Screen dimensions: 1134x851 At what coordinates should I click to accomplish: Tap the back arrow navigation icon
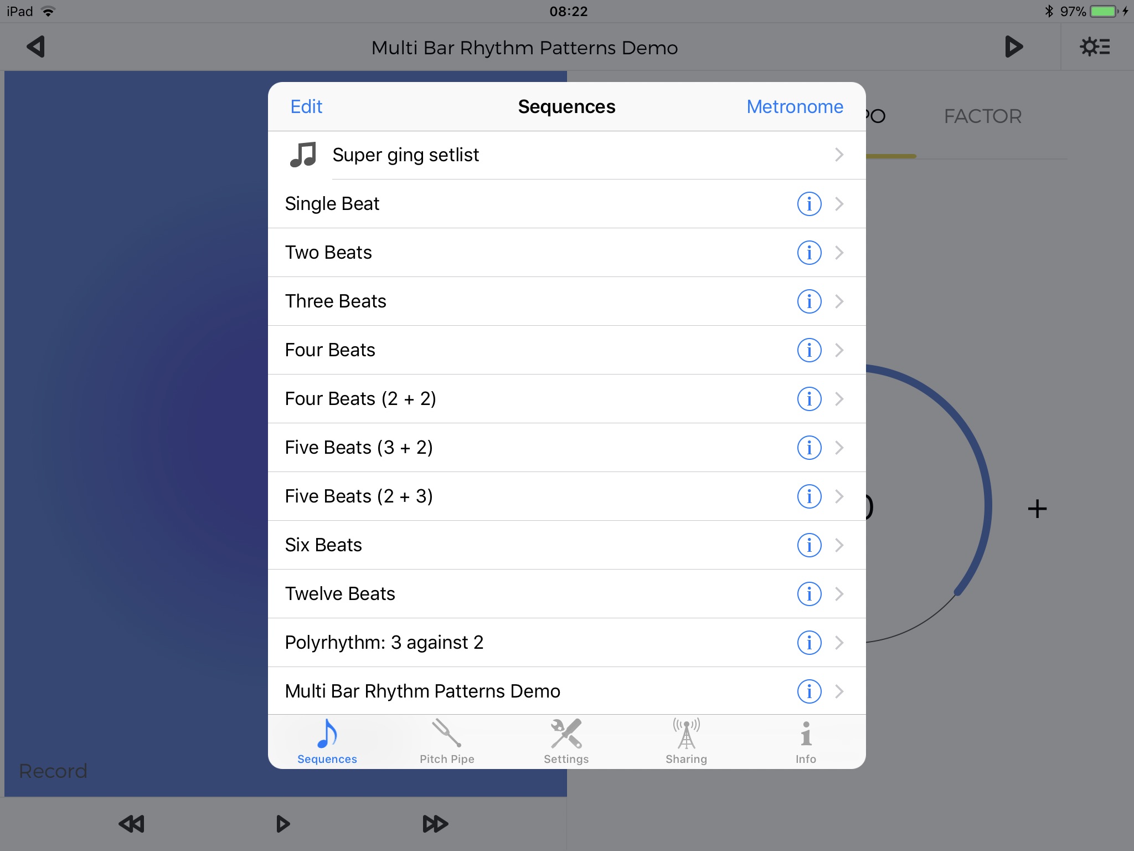click(x=36, y=45)
